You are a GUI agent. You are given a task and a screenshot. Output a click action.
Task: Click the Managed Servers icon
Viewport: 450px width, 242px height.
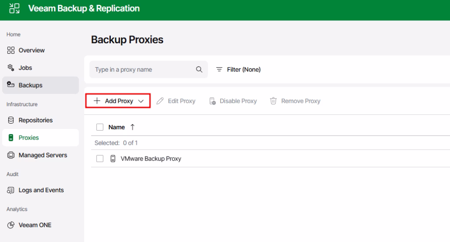11,155
